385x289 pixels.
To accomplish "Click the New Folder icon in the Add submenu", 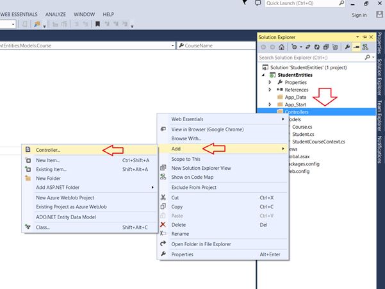I will pos(28,178).
